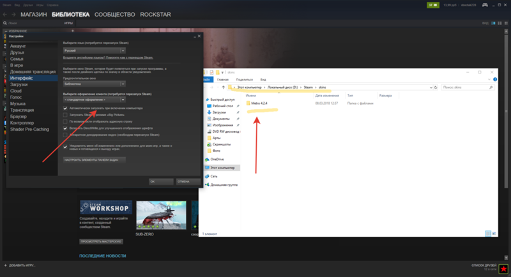Open the Сообщество tab
The image size is (511, 277).
(x=115, y=14)
